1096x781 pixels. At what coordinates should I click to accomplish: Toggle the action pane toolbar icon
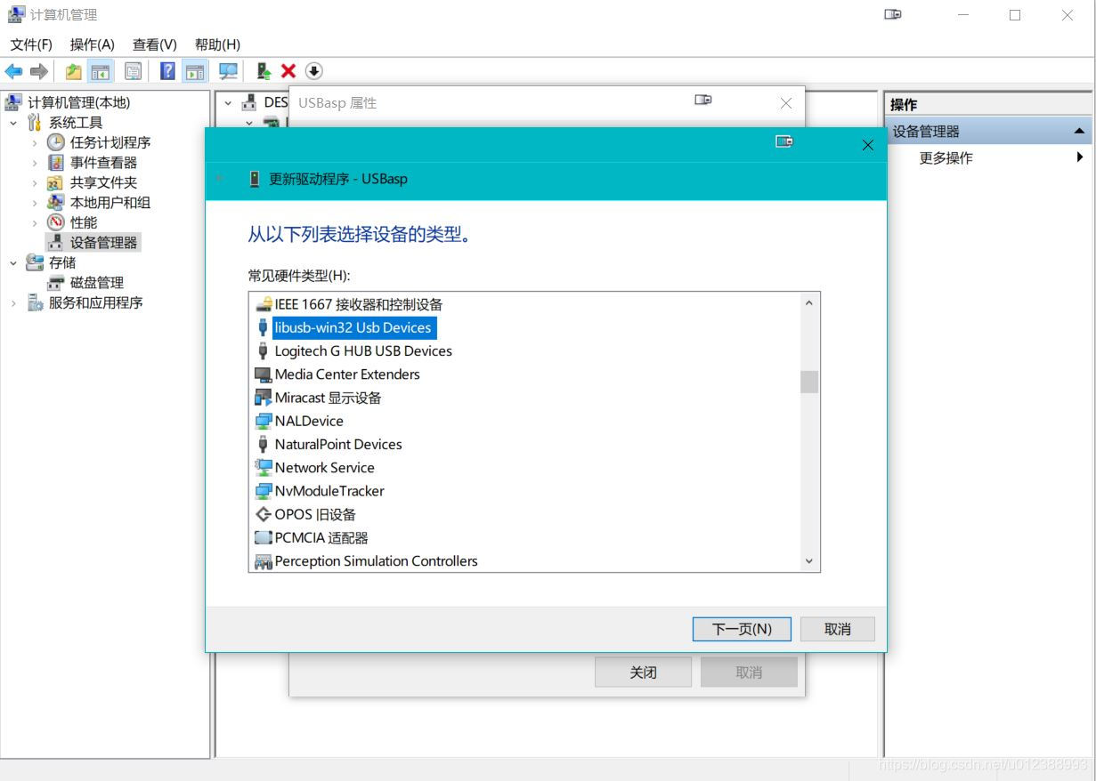click(x=195, y=71)
